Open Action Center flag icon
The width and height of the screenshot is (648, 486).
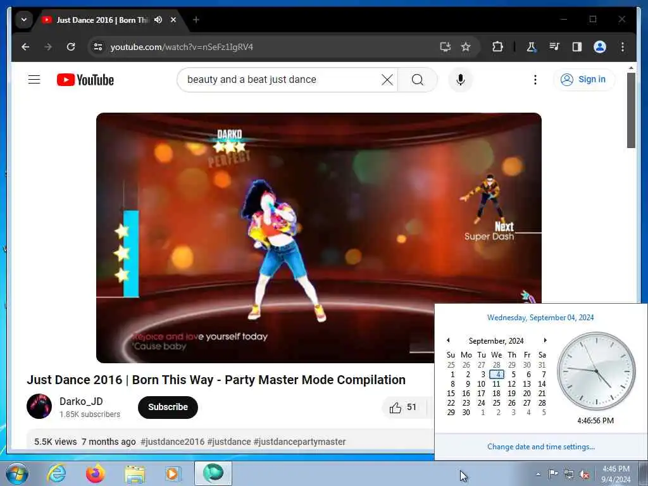pyautogui.click(x=553, y=474)
